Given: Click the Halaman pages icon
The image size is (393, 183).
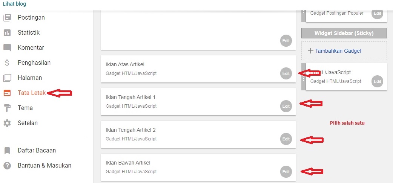Looking at the screenshot, I should 7,78.
